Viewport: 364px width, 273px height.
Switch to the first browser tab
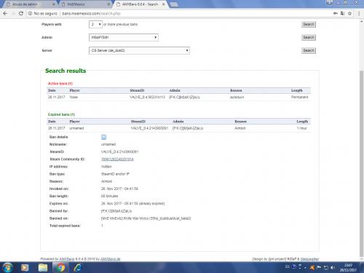point(28,4)
